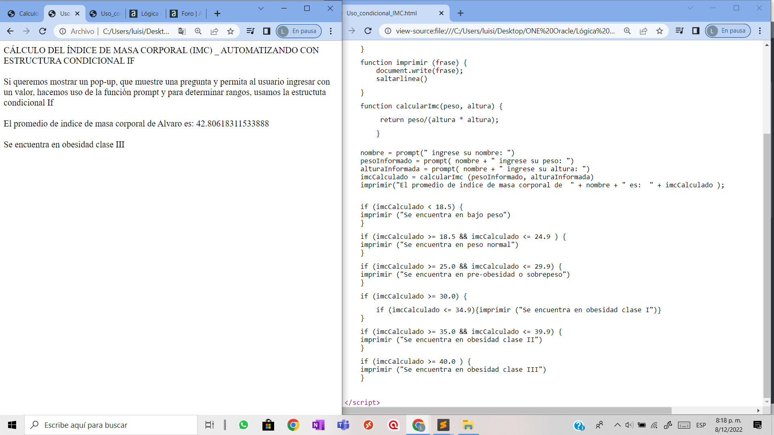The image size is (774, 435).
Task: Open zoom control in right address bar
Action: (627, 31)
